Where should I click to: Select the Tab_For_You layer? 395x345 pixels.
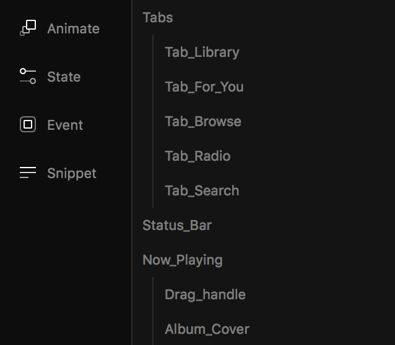(x=204, y=87)
